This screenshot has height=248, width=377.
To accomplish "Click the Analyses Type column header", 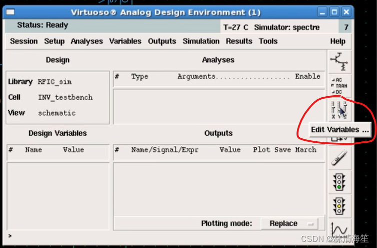I will tap(139, 77).
